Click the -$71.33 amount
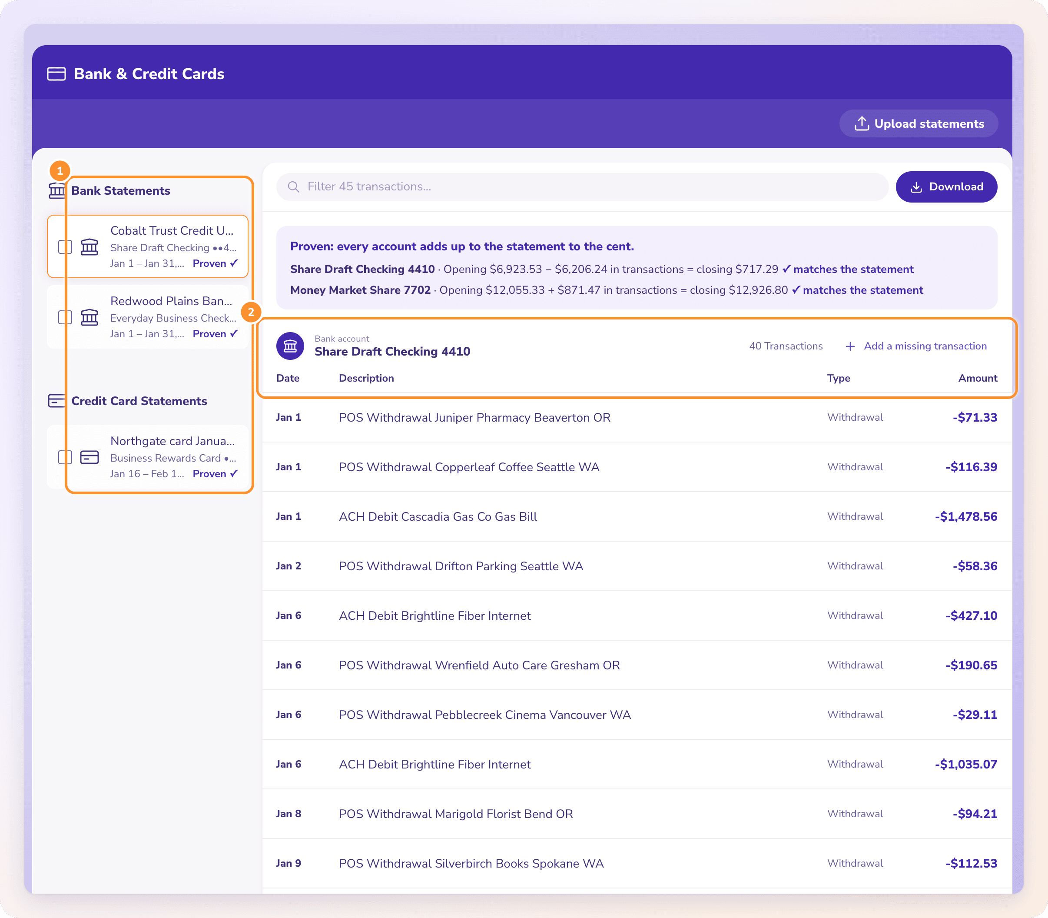This screenshot has height=918, width=1048. tap(974, 418)
